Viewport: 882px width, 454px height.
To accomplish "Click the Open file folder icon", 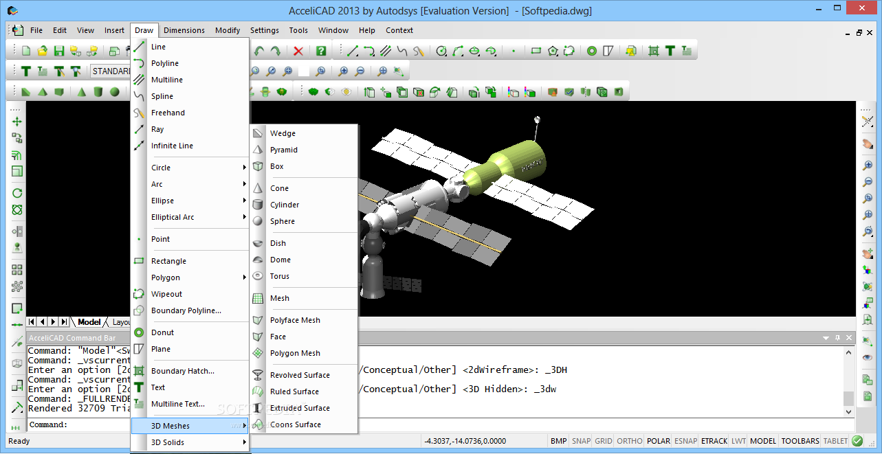I will (x=43, y=51).
